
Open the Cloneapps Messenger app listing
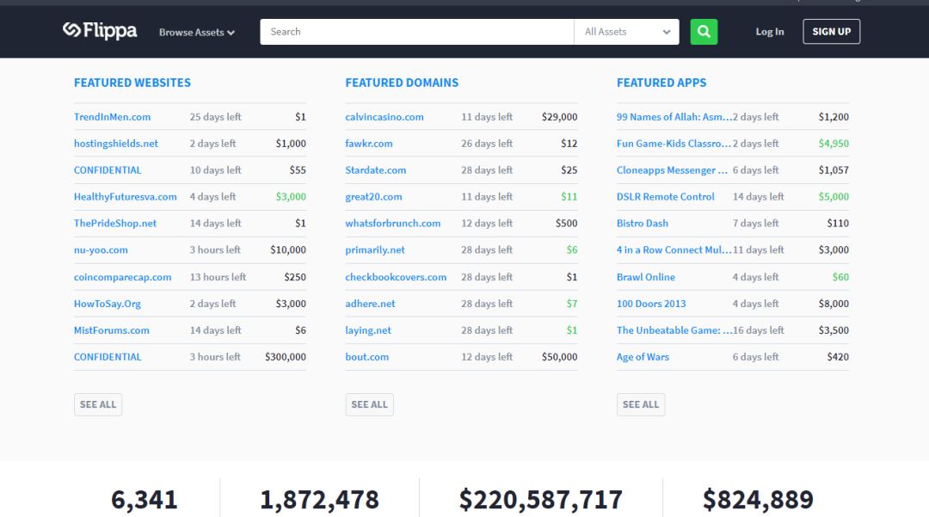(672, 170)
